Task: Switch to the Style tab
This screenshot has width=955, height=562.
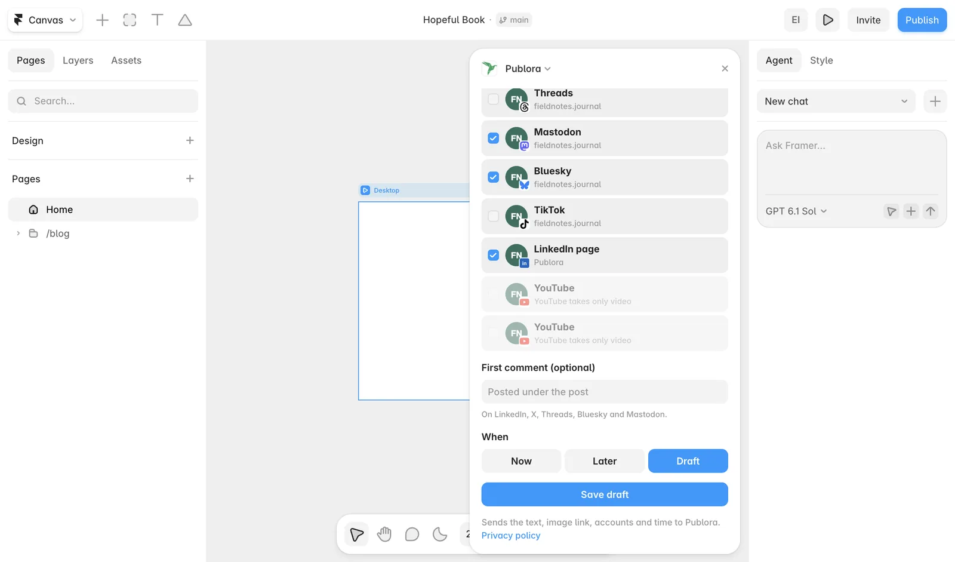Action: (x=821, y=60)
